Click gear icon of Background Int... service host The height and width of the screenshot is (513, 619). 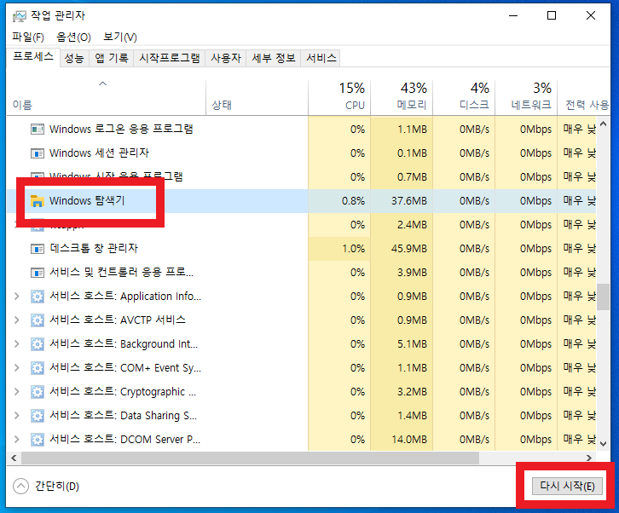(38, 344)
